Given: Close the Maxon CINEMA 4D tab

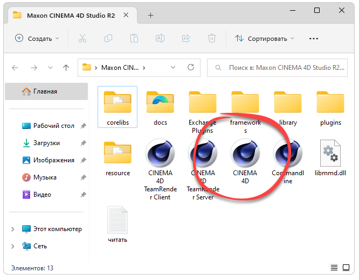Looking at the screenshot, I should click(126, 15).
